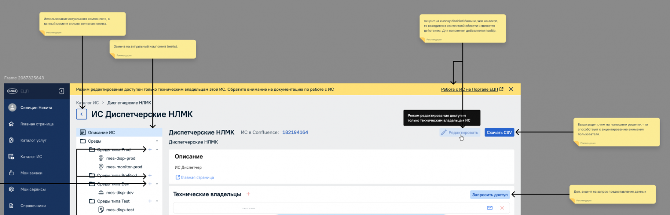Viewport: 670px width, 215px height.
Task: Open the Confluence link 182194164
Action: tap(295, 132)
